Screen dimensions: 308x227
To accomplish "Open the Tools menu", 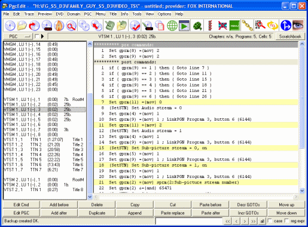I will pos(137,14).
